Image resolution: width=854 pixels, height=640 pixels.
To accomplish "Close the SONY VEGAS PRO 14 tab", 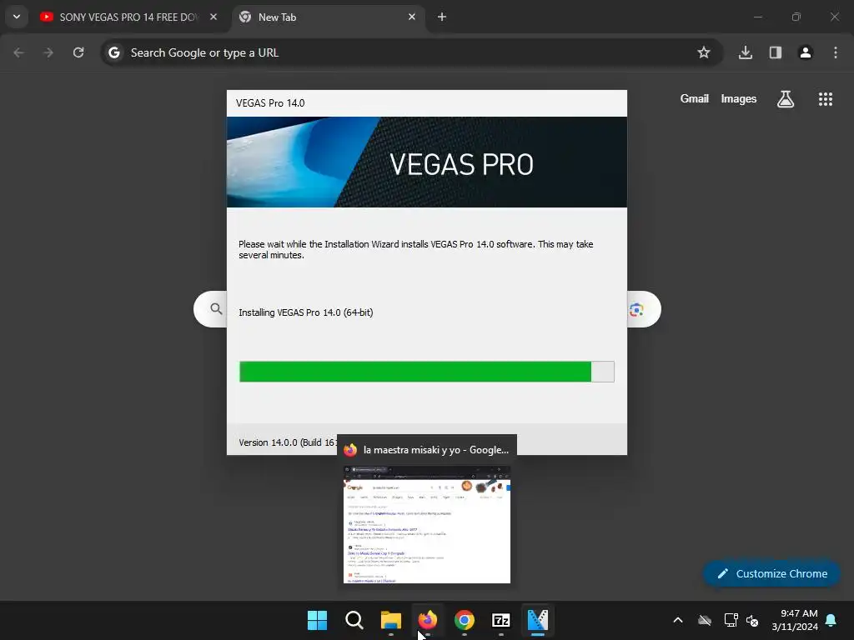I will 213,17.
